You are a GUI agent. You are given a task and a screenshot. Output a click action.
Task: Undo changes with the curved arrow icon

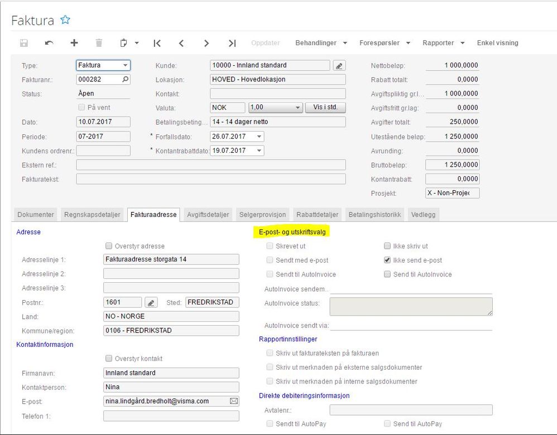[x=49, y=43]
